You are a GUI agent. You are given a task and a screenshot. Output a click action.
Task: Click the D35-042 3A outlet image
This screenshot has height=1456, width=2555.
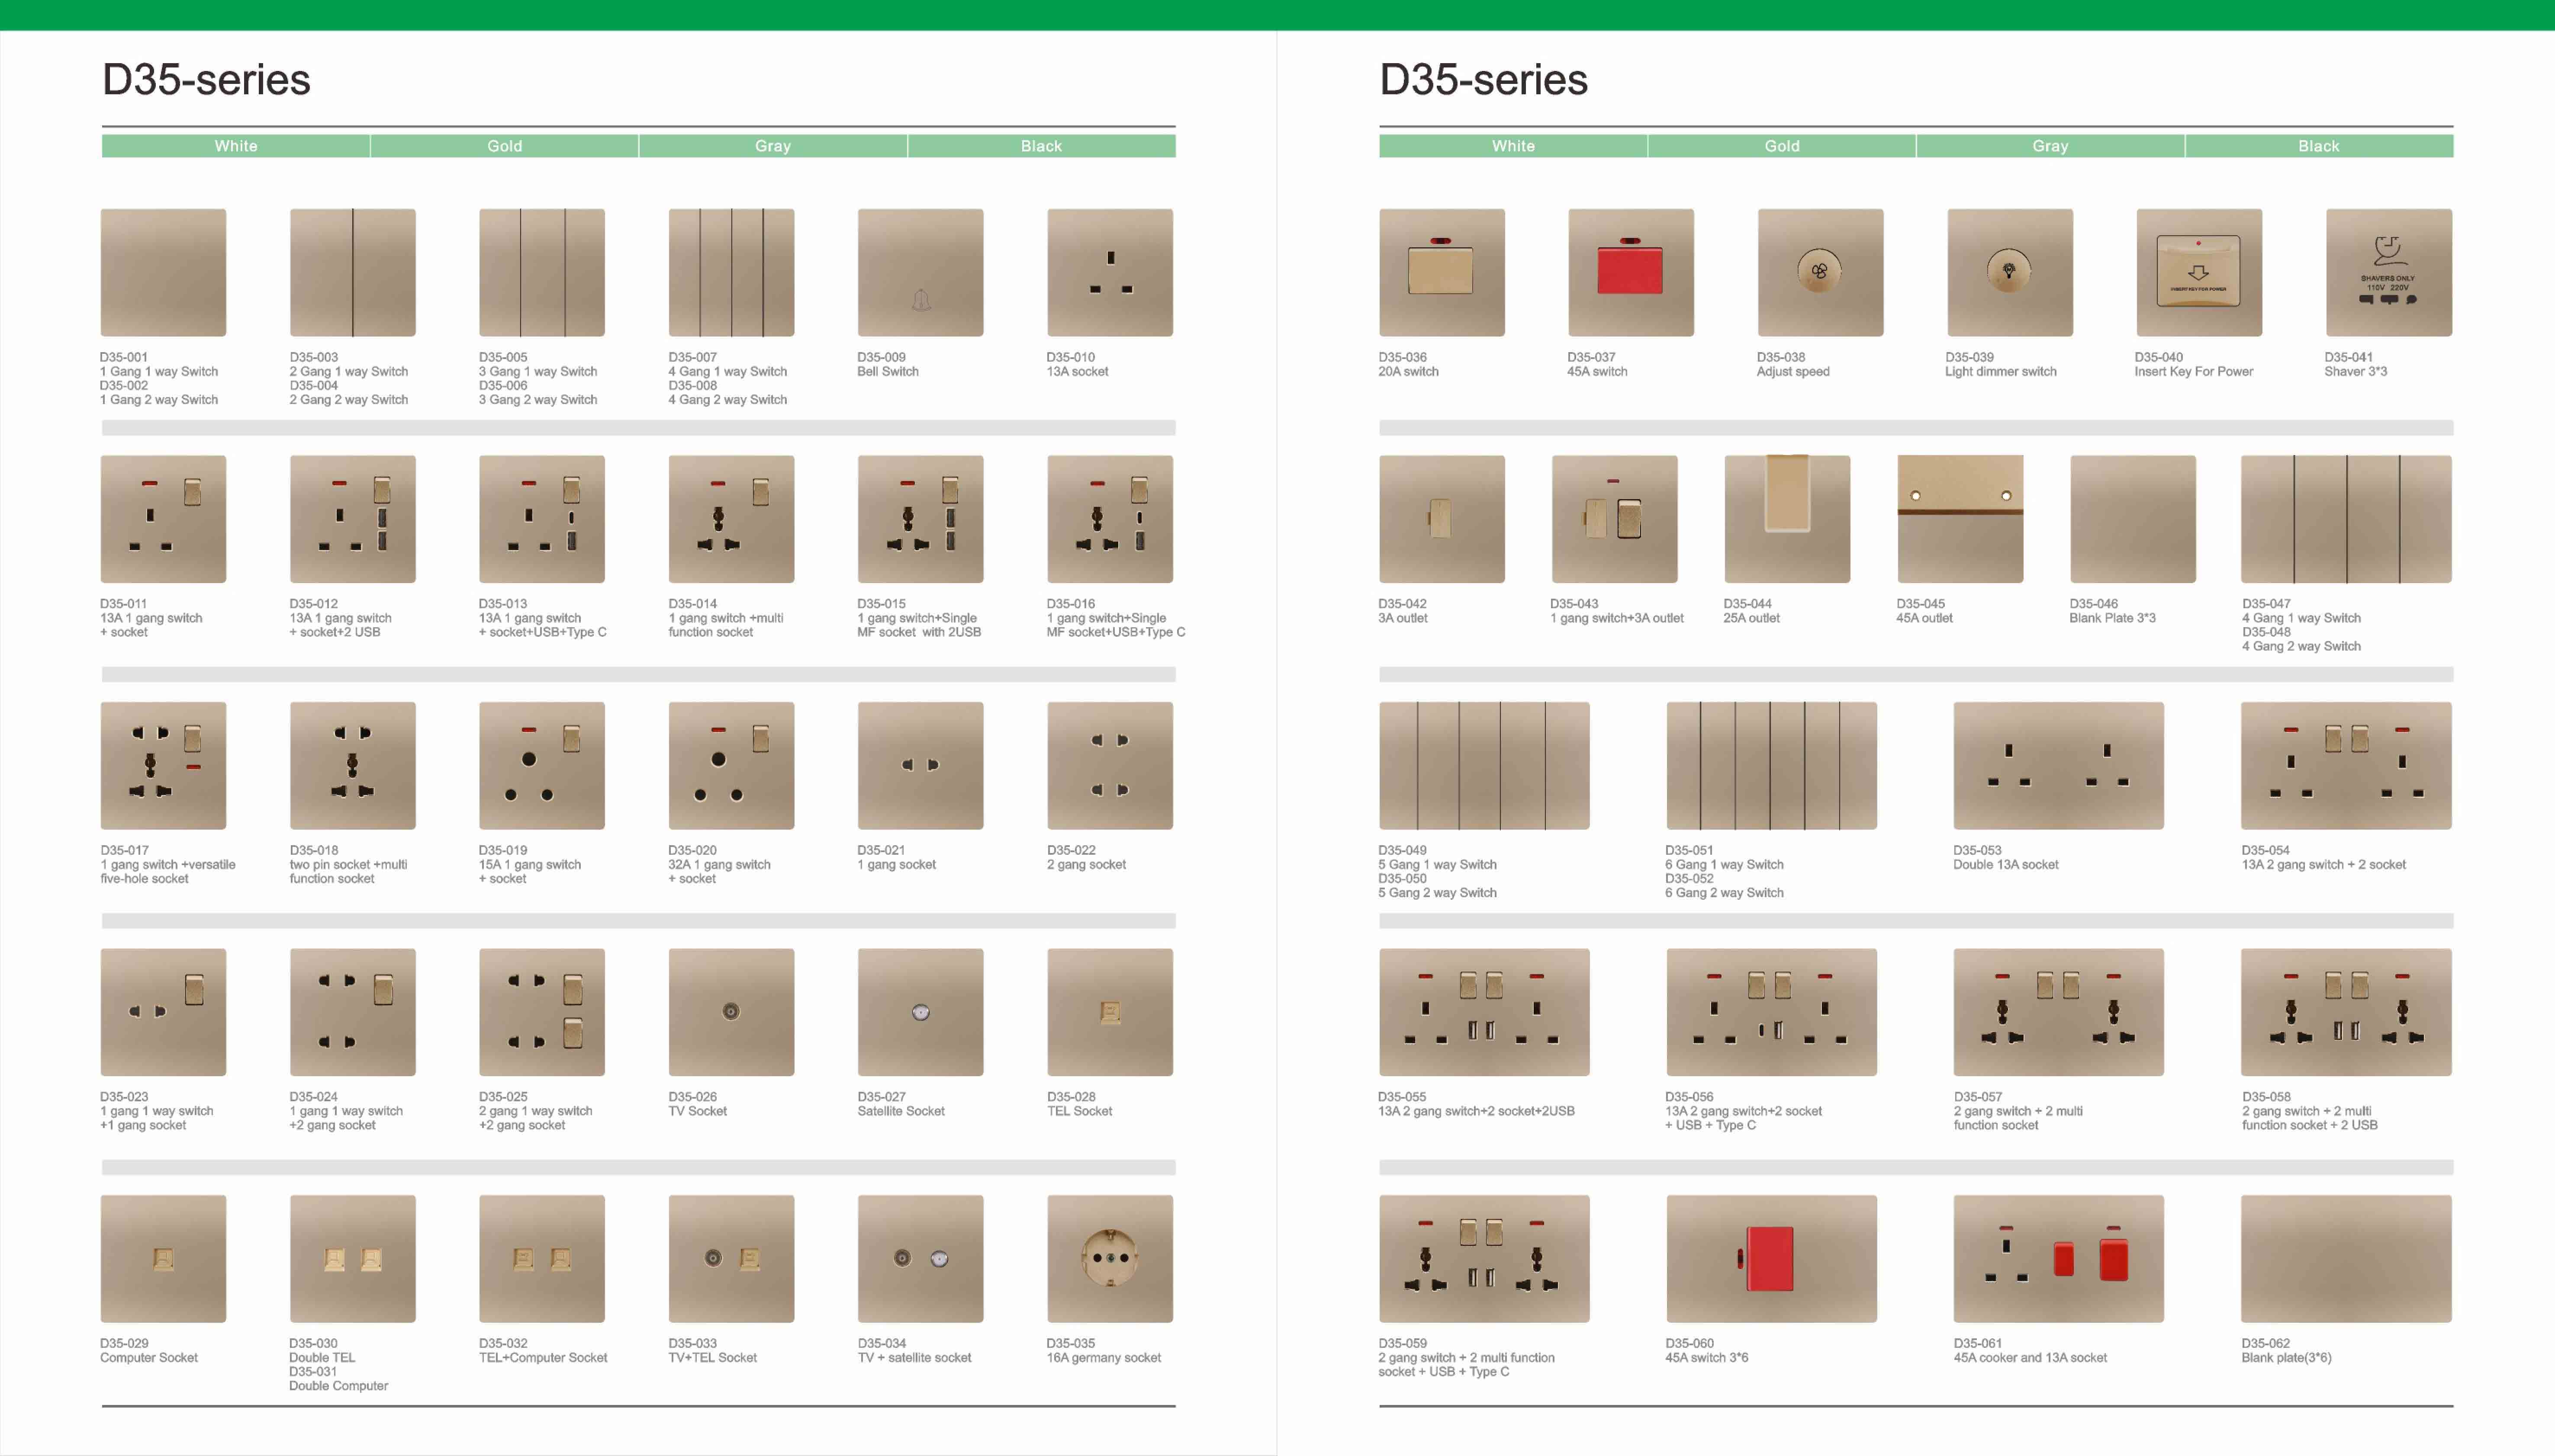point(1442,519)
